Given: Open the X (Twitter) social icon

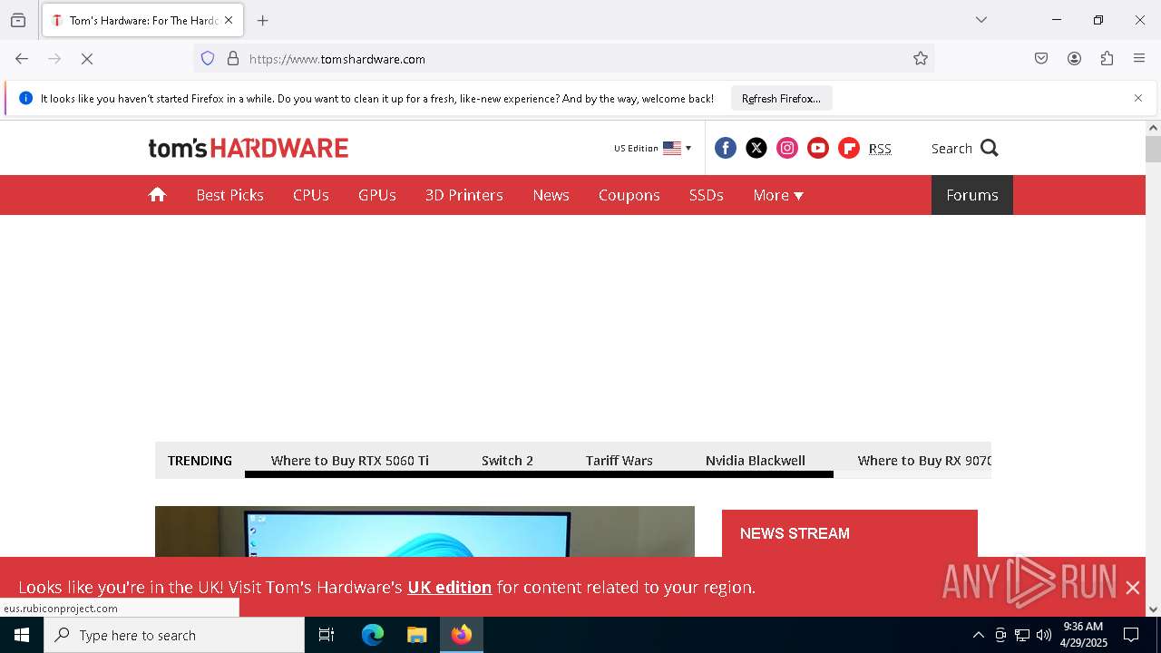Looking at the screenshot, I should pyautogui.click(x=756, y=148).
